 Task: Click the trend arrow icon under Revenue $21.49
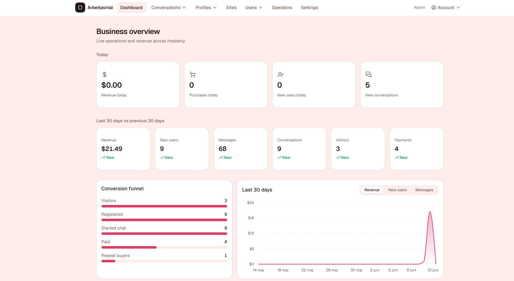103,157
